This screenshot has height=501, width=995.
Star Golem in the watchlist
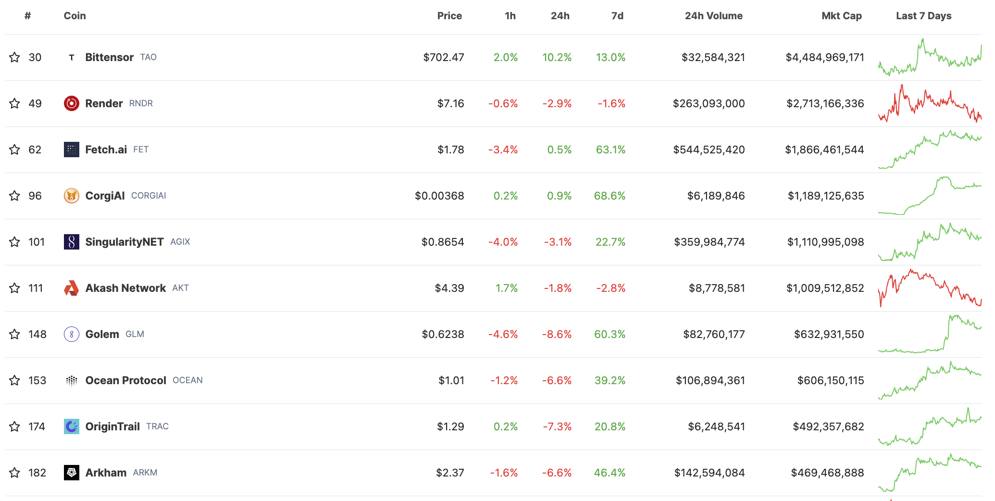pos(14,334)
